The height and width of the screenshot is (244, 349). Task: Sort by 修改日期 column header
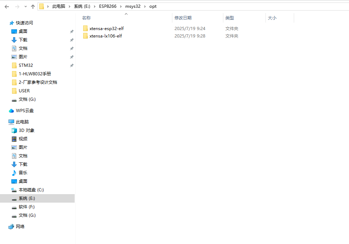coord(183,18)
